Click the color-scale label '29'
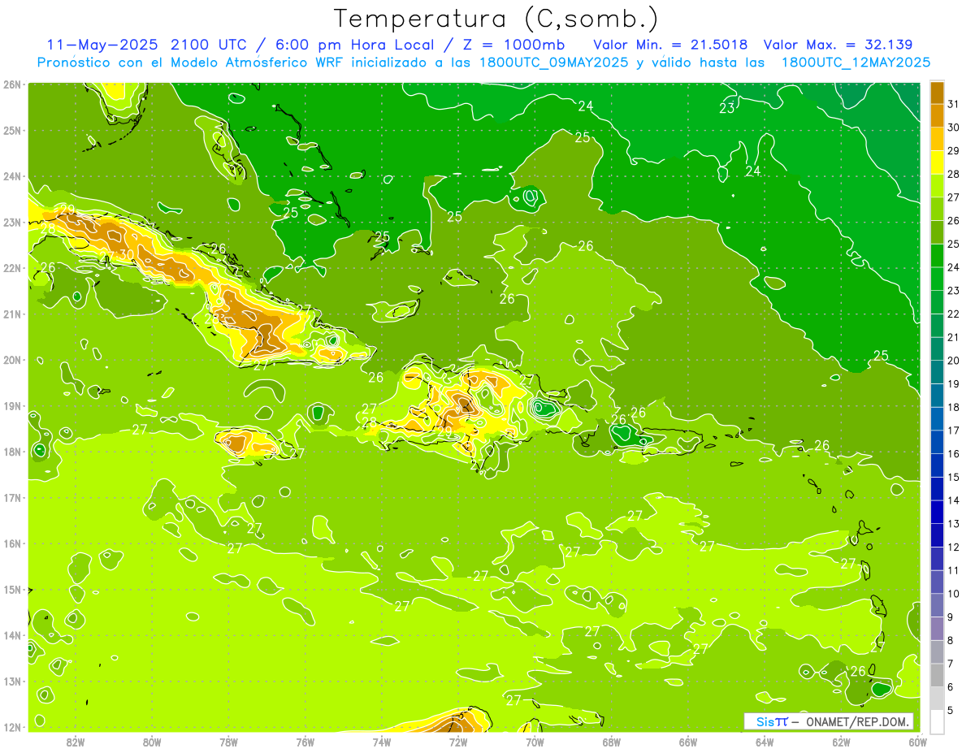 954,150
